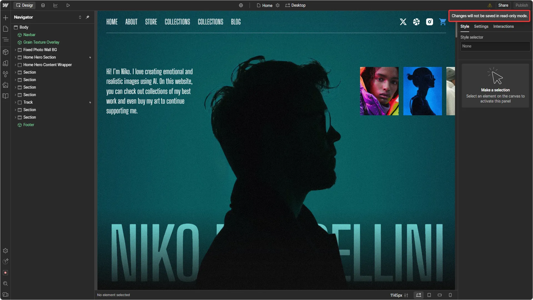Viewport: 533px width, 300px height.
Task: Click the interaction bolt on Home Hero Section
Action: tap(90, 57)
